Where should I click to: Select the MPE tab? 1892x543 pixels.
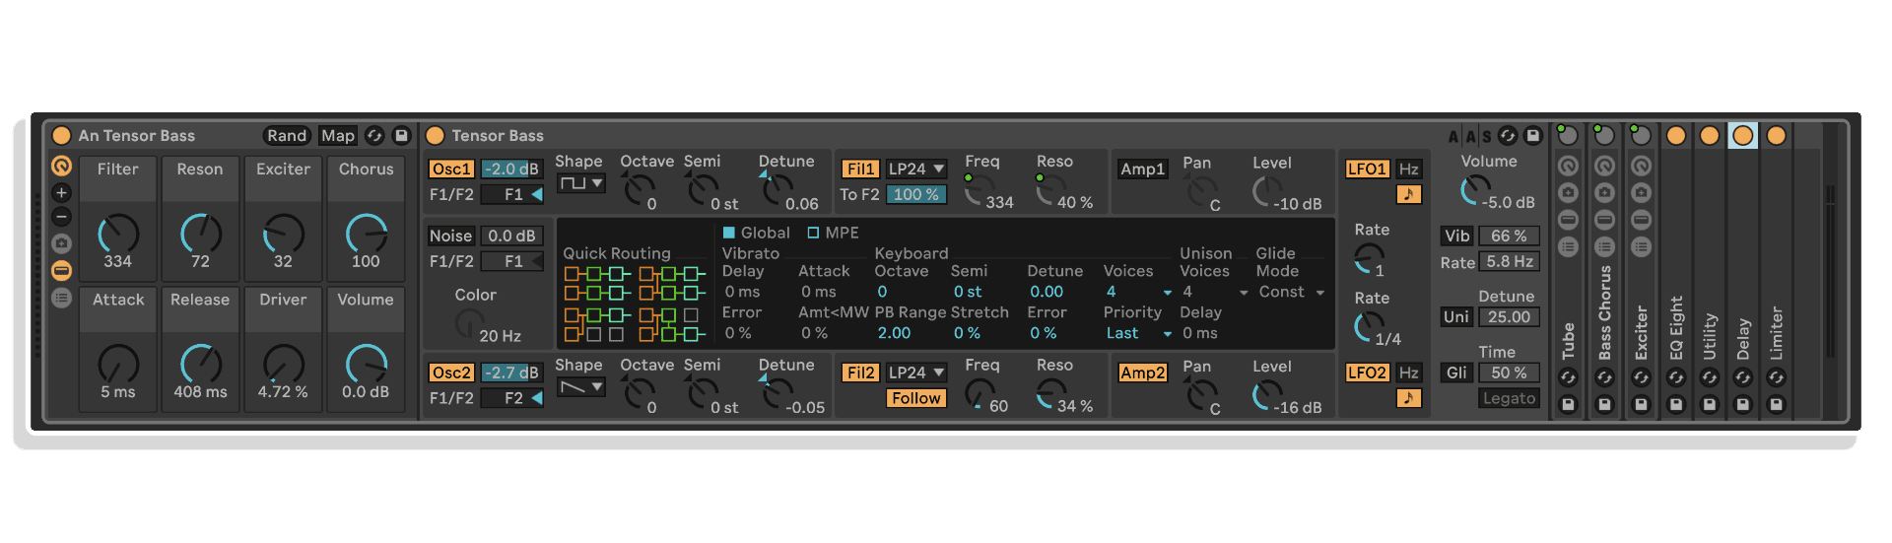tap(833, 233)
